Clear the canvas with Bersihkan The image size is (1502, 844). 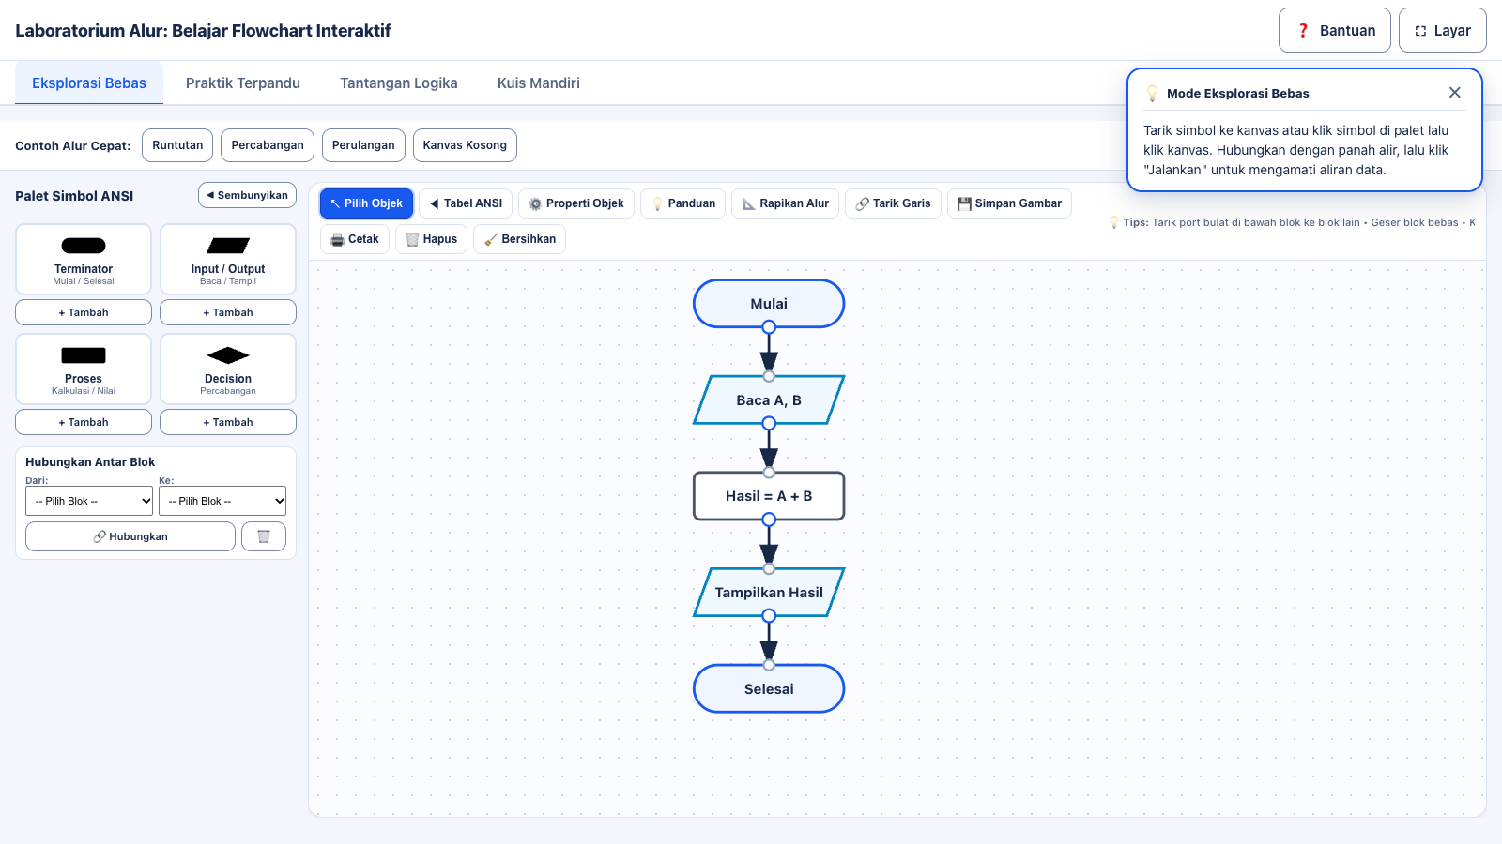(x=520, y=239)
